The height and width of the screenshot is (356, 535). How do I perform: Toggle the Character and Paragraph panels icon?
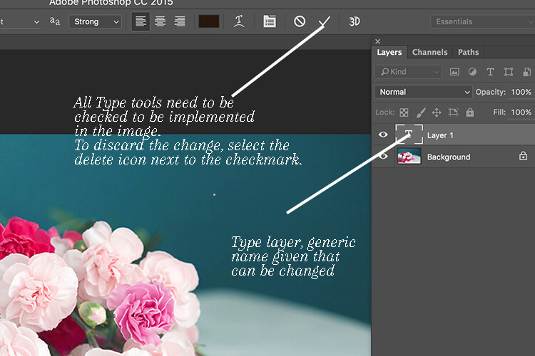click(270, 21)
